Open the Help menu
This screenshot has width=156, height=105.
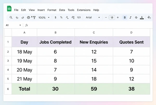(96, 10)
